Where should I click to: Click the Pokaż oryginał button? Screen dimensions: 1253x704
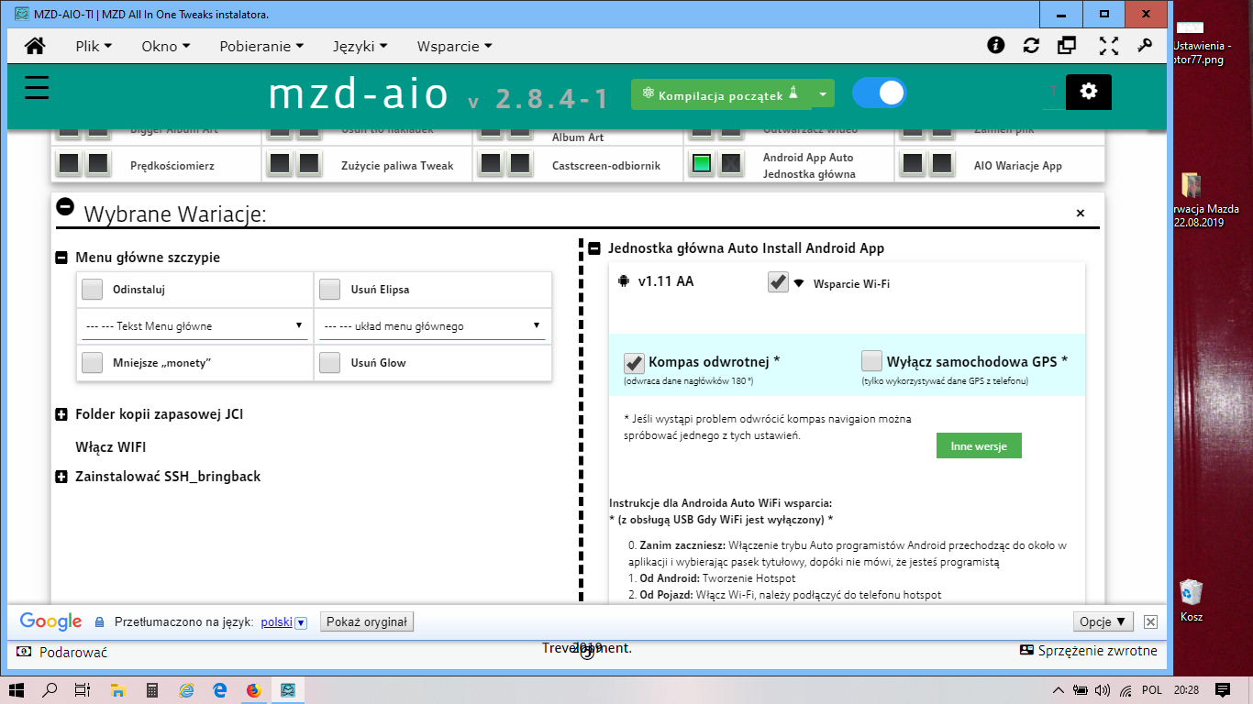pyautogui.click(x=367, y=621)
